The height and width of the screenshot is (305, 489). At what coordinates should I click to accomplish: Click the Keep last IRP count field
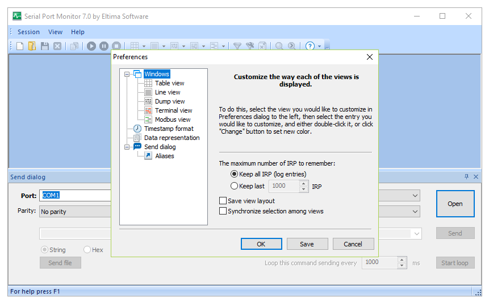pos(284,186)
